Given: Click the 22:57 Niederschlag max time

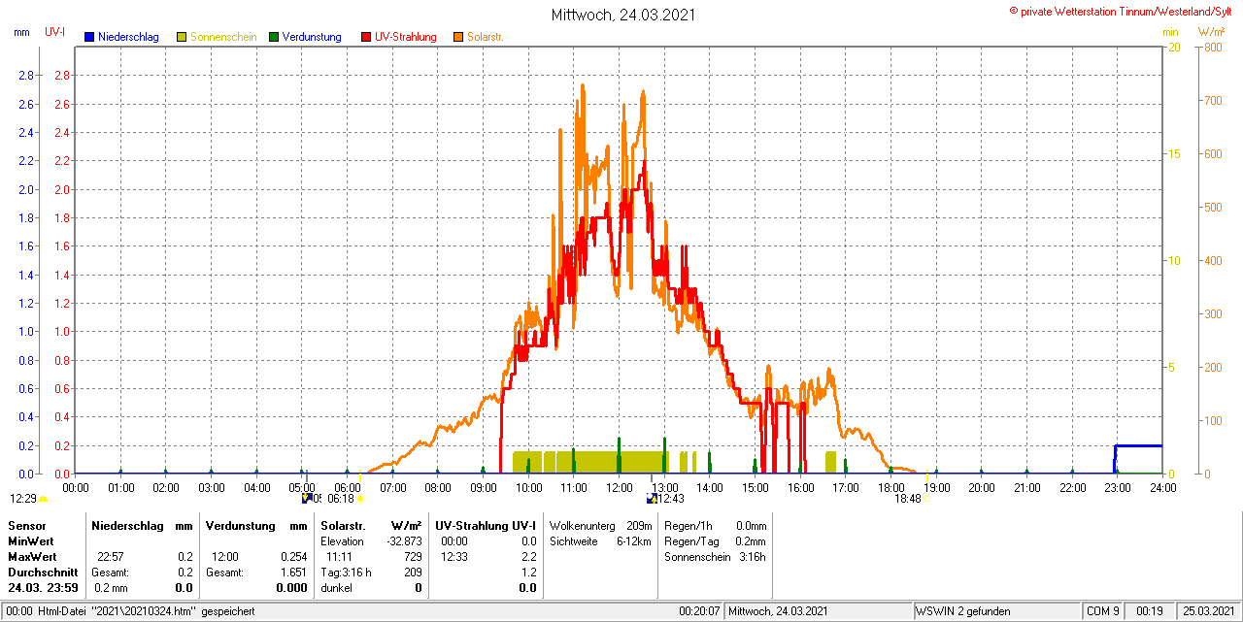Looking at the screenshot, I should (x=110, y=557).
